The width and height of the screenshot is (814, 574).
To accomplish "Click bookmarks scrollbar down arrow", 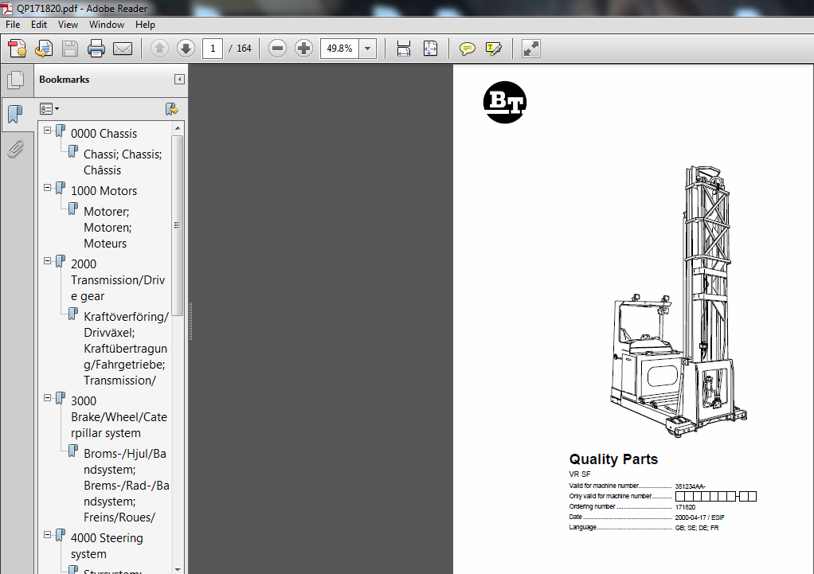I will [178, 569].
